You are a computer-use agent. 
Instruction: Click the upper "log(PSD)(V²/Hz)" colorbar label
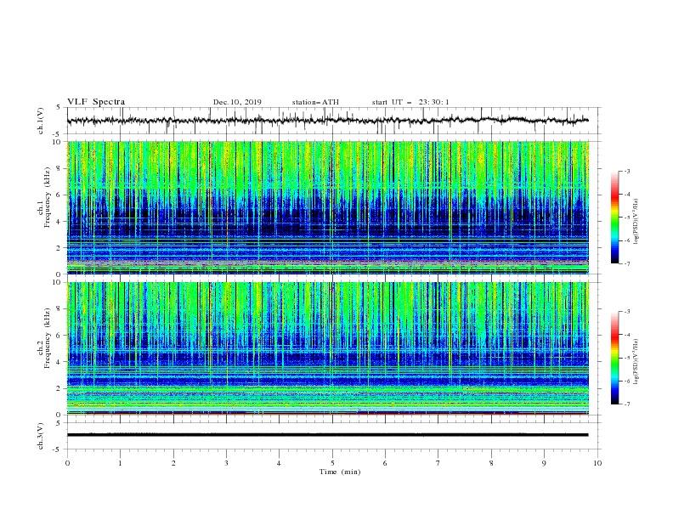(637, 222)
